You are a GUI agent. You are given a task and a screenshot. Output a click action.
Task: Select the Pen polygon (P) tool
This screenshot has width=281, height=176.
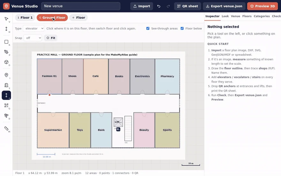[x=6, y=52]
